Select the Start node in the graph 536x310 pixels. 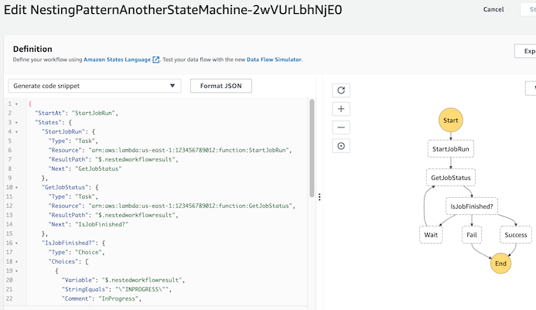[x=451, y=121]
